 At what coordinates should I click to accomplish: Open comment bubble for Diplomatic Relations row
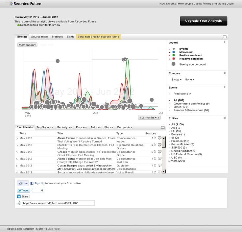[159, 145]
